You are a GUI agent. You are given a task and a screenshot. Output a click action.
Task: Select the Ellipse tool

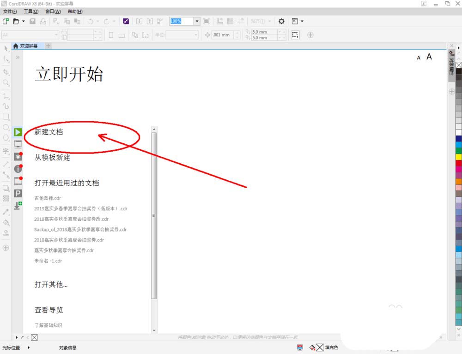(6, 127)
